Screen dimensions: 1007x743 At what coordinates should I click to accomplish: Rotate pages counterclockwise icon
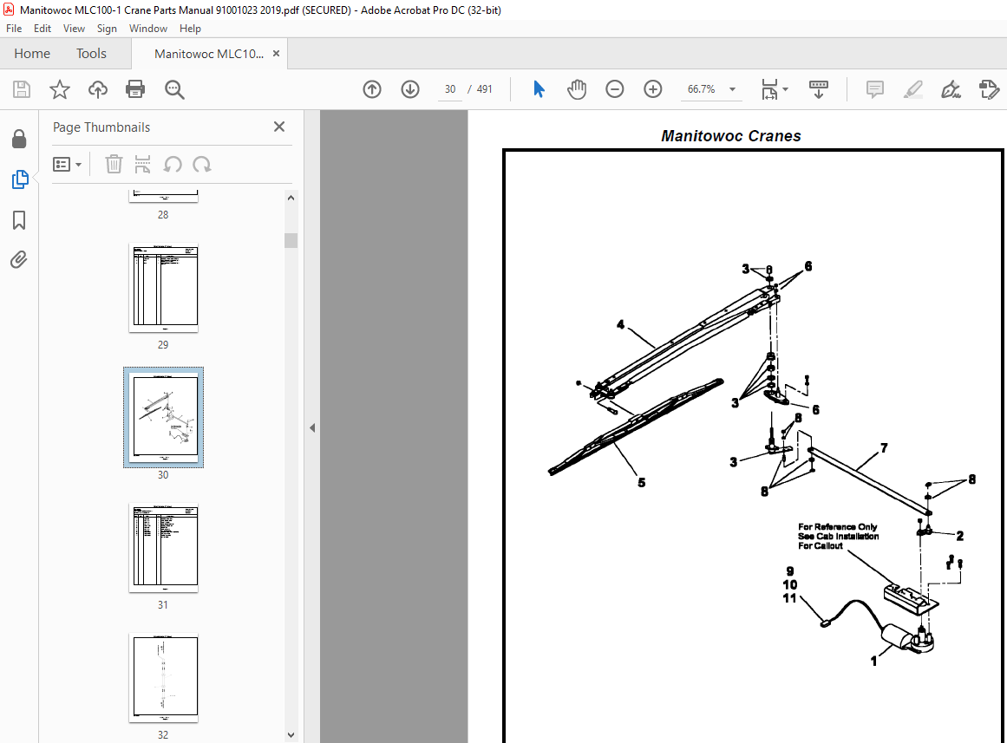(x=172, y=165)
